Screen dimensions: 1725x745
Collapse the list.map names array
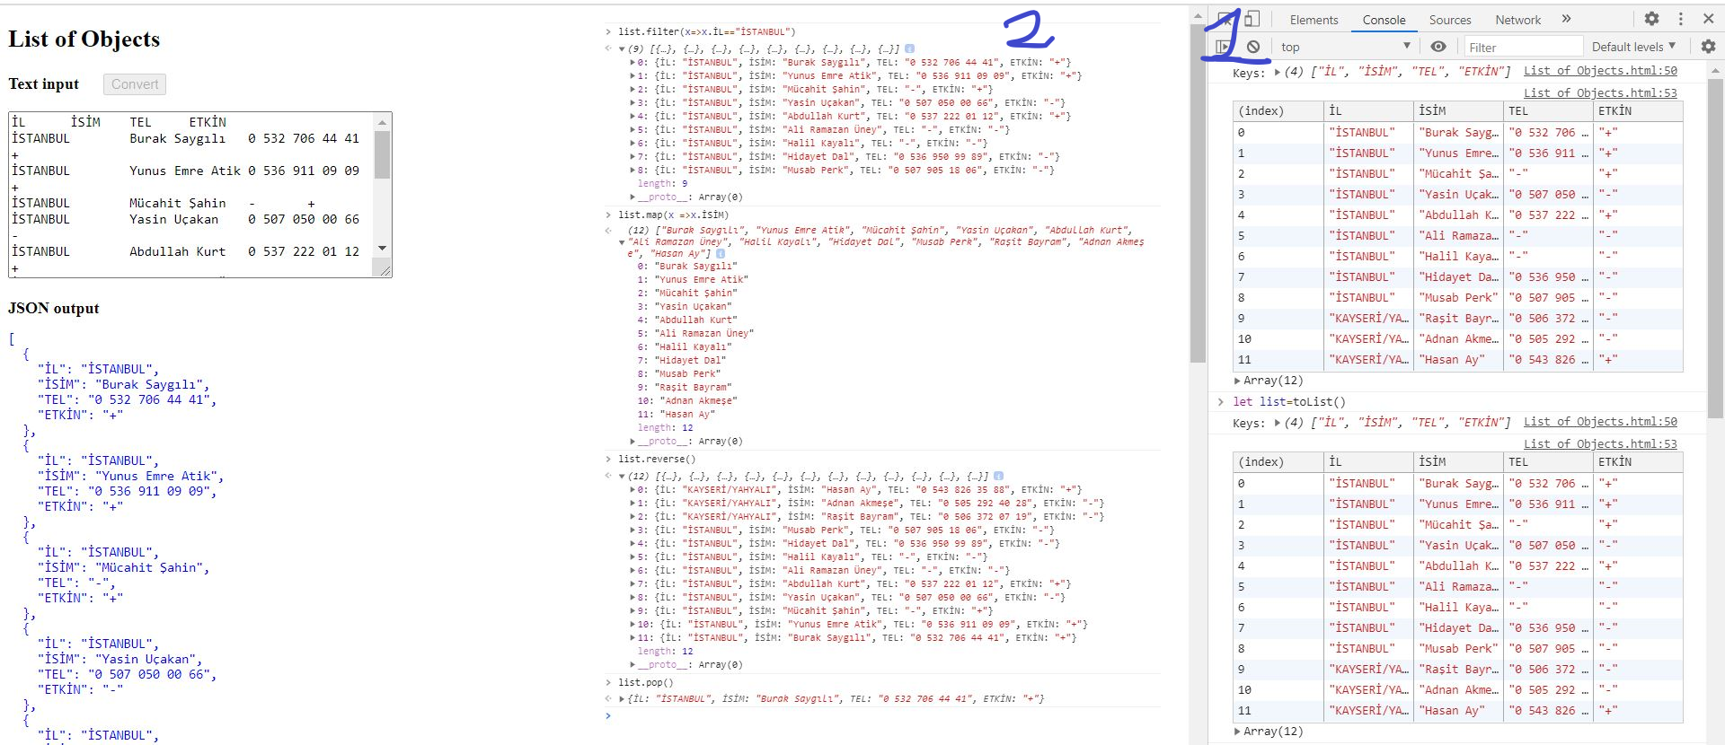(x=622, y=242)
